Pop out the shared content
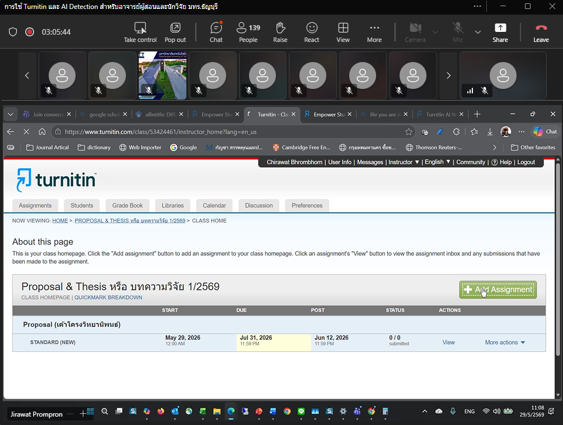Image resolution: width=563 pixels, height=425 pixels. coord(175,32)
